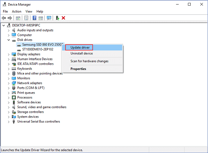Select the ST1000DM010-2EP102 drive entry

pos(38,49)
